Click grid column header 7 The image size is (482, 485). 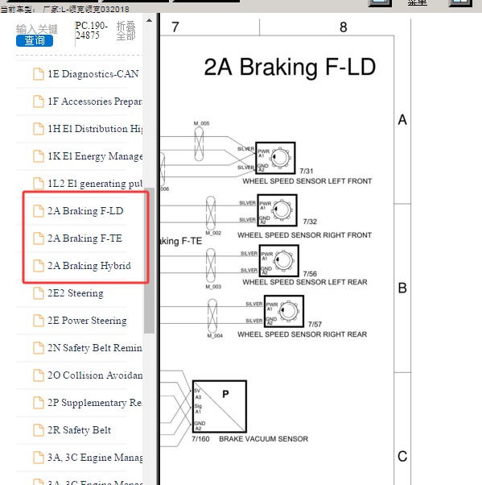[175, 27]
